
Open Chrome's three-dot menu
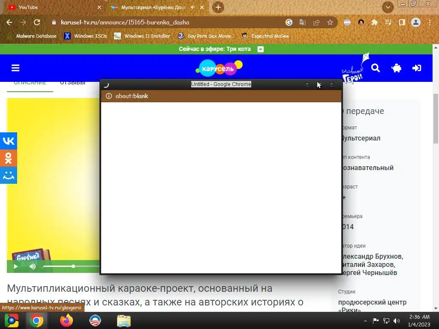click(430, 22)
